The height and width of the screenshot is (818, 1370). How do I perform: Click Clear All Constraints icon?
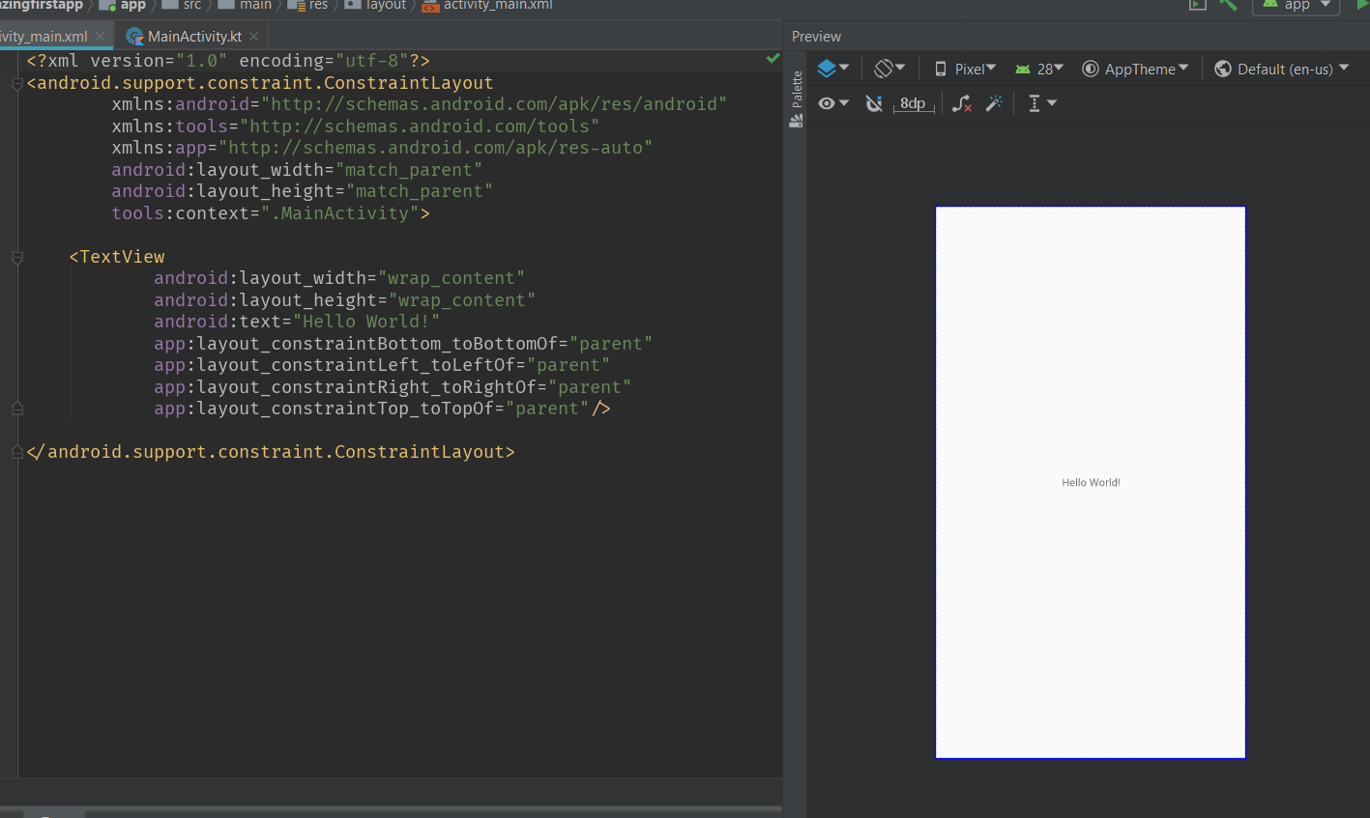coord(961,103)
